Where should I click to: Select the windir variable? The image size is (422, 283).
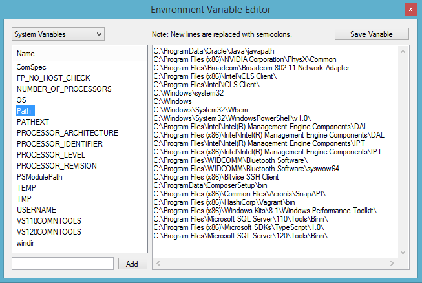point(26,242)
